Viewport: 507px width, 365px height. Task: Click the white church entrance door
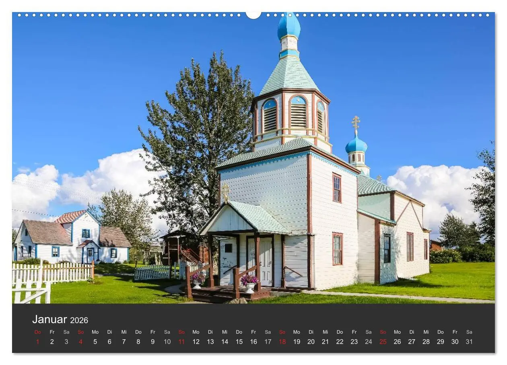click(x=266, y=261)
